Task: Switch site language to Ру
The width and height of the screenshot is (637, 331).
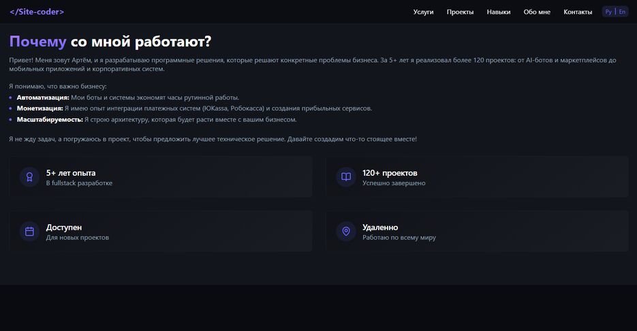Action: click(608, 12)
